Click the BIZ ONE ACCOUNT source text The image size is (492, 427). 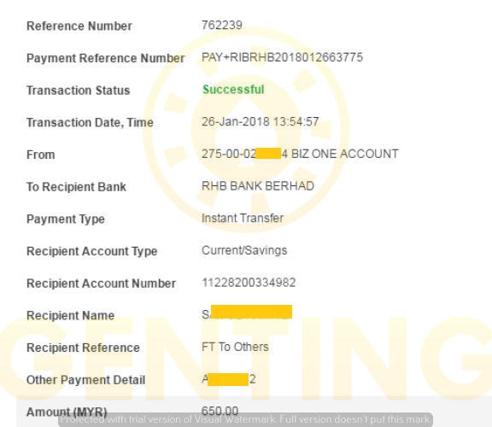coord(345,154)
